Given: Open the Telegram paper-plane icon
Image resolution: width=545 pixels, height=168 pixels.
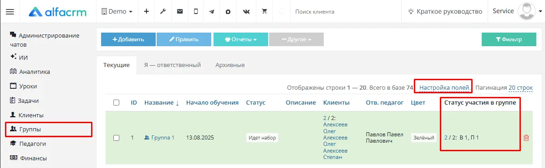Looking at the screenshot, I should tap(212, 11).
